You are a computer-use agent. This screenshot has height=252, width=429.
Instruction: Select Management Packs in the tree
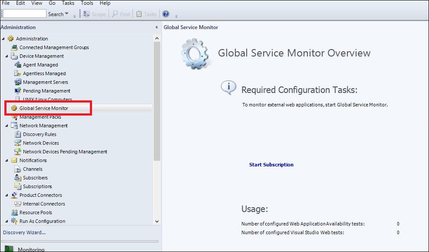point(40,117)
